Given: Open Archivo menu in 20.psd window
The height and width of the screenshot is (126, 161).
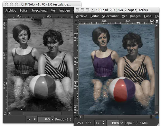Looking at the screenshot, I should click(x=81, y=16).
